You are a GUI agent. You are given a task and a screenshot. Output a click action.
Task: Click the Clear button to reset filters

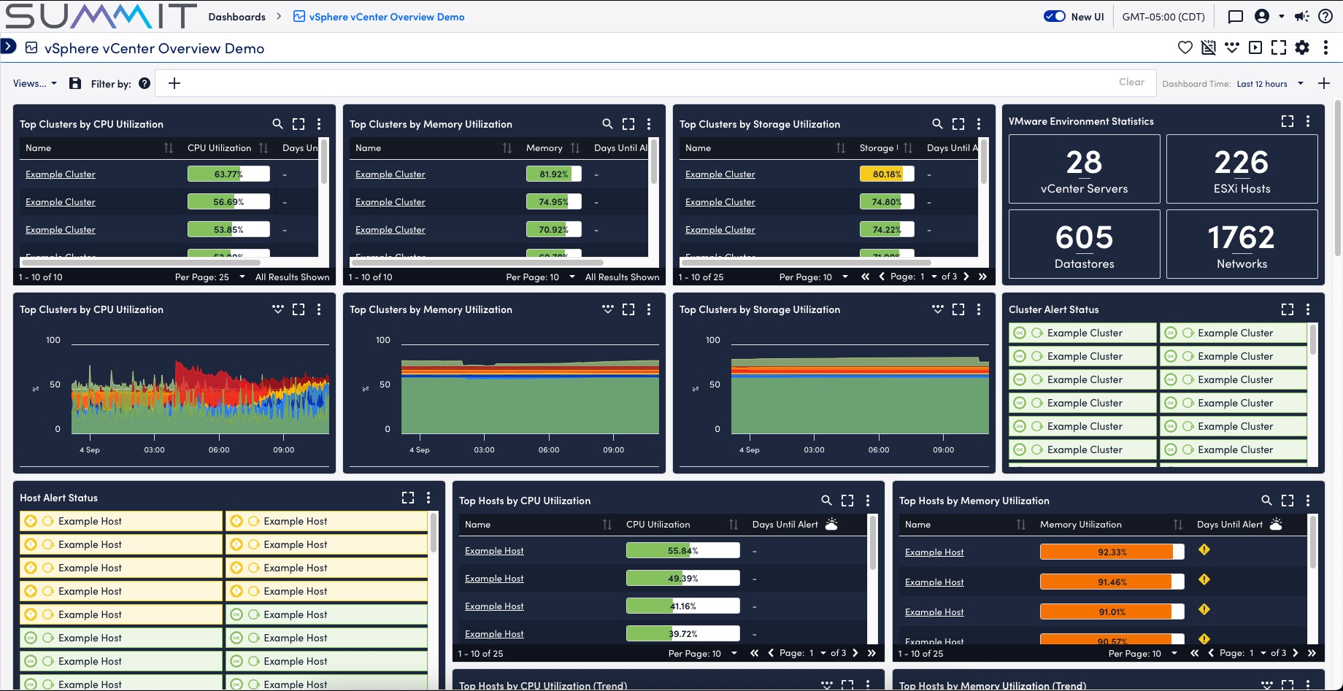pyautogui.click(x=1131, y=82)
